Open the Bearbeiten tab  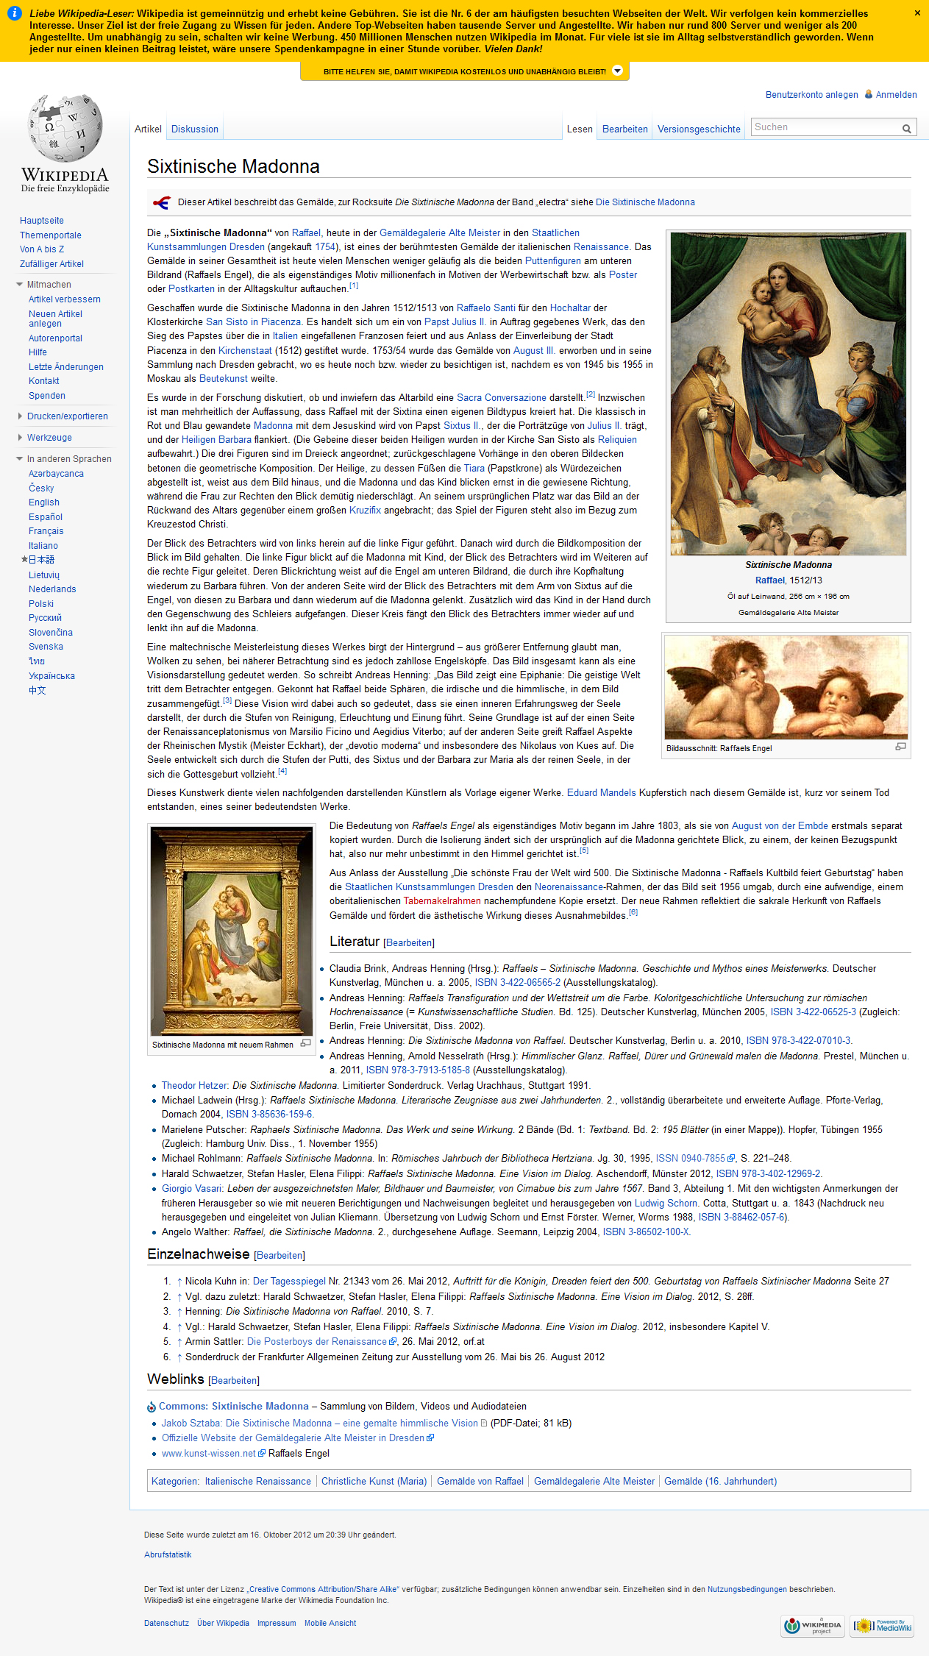click(625, 129)
